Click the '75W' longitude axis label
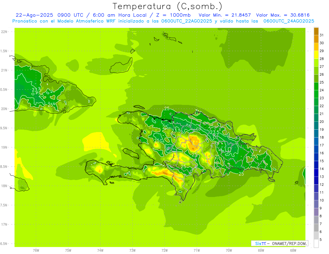The image size is (329, 254). click(x=68, y=250)
